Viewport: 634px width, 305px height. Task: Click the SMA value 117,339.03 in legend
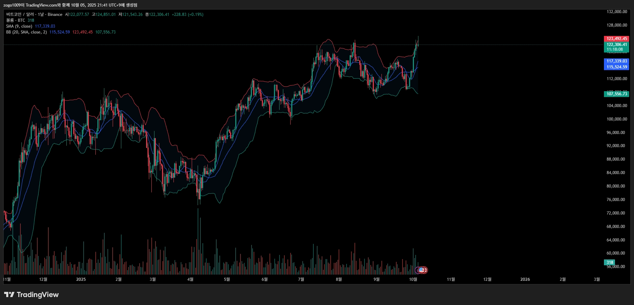click(45, 26)
